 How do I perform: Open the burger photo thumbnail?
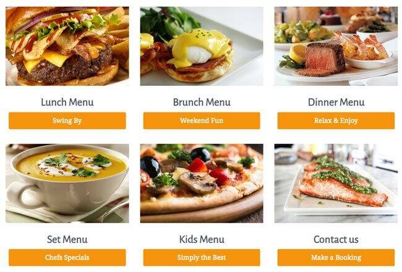click(x=67, y=46)
